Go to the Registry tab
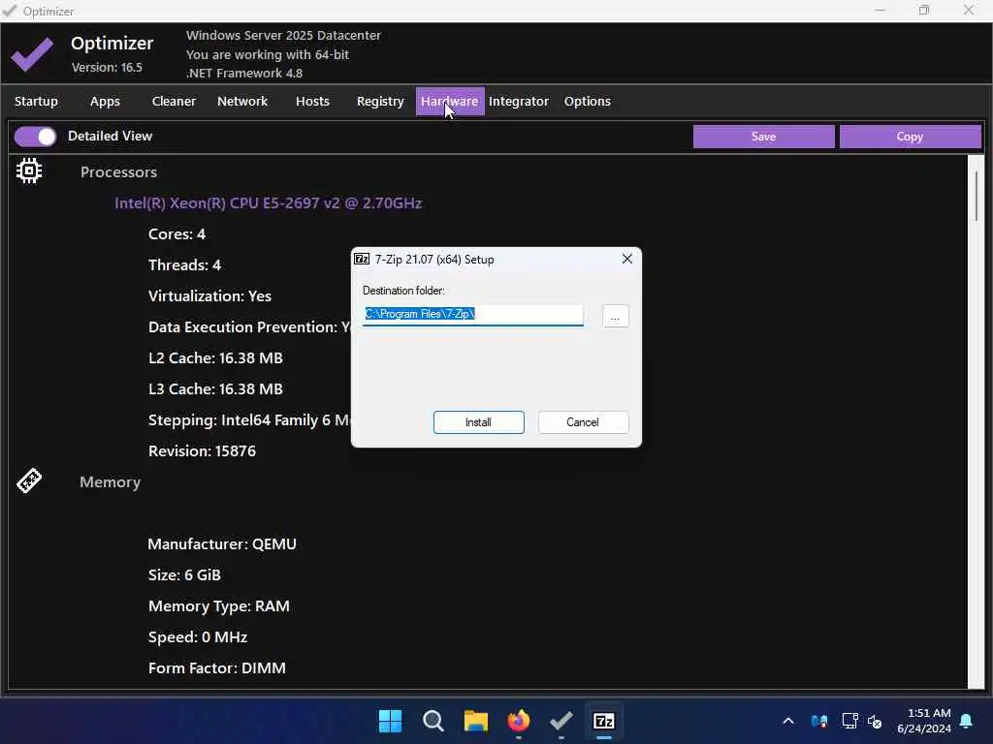Image resolution: width=993 pixels, height=744 pixels. pyautogui.click(x=380, y=101)
